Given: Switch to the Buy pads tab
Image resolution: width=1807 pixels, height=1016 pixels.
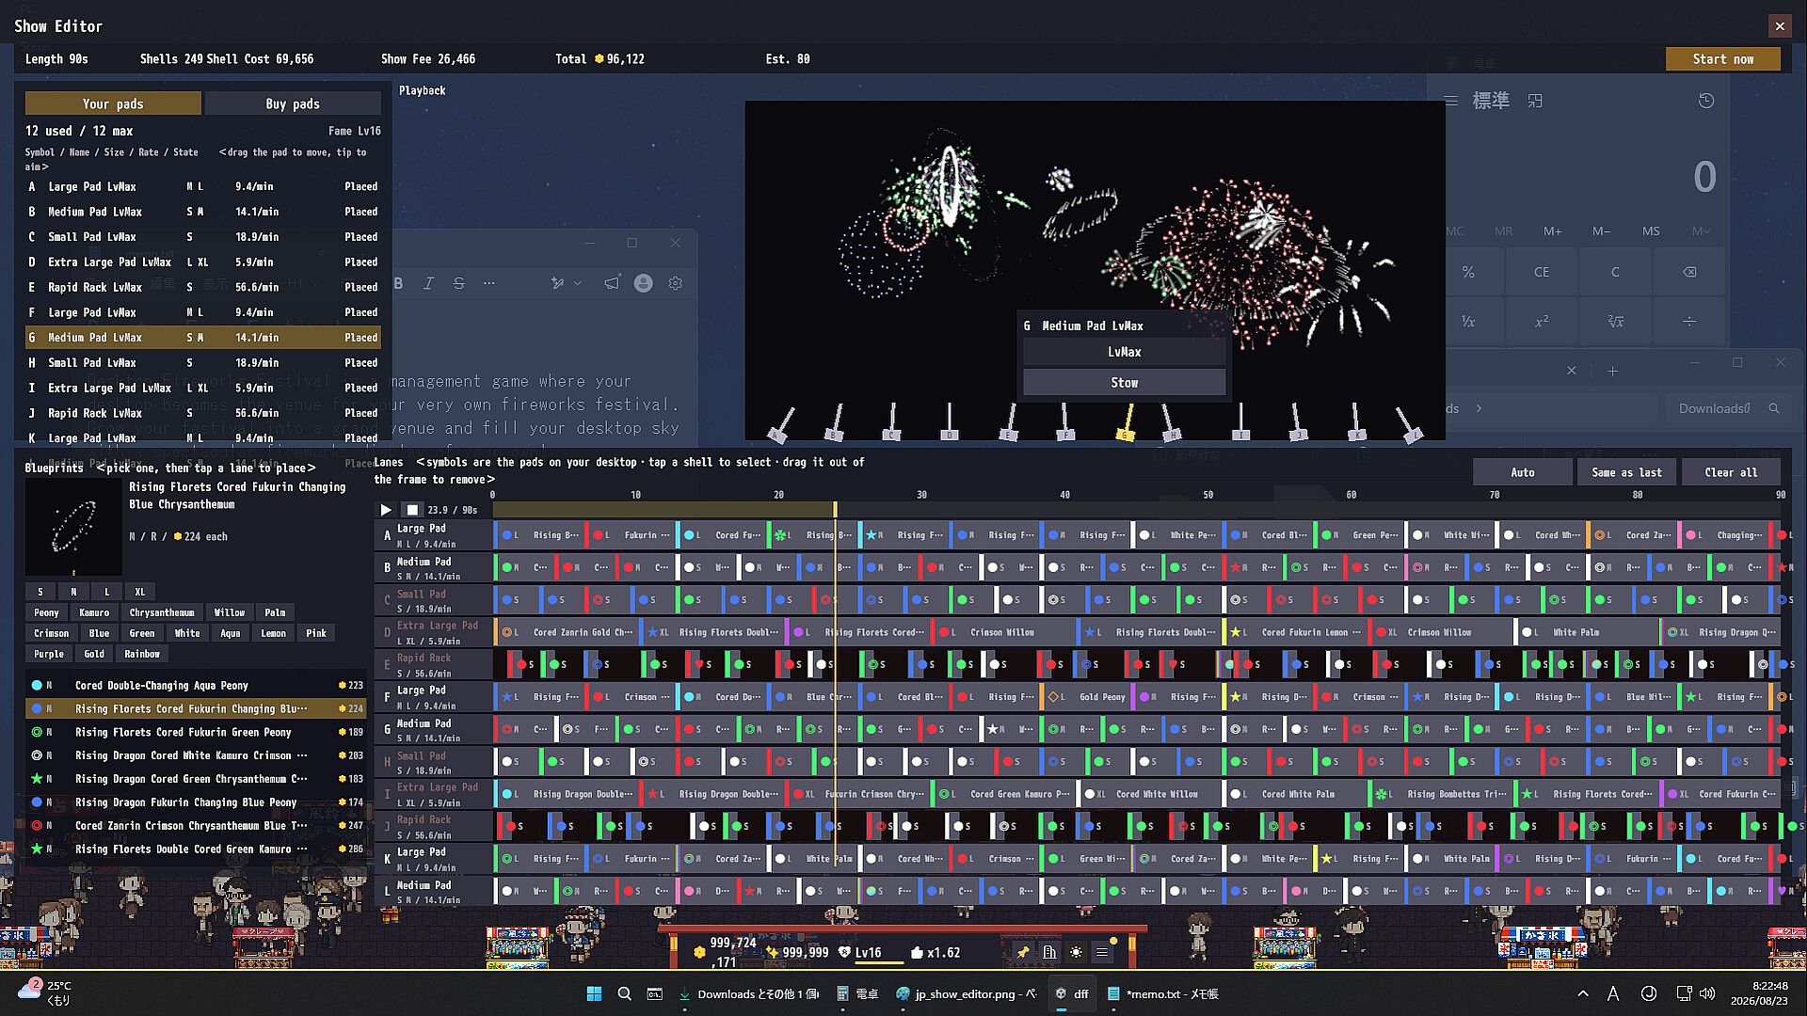Looking at the screenshot, I should click(293, 103).
